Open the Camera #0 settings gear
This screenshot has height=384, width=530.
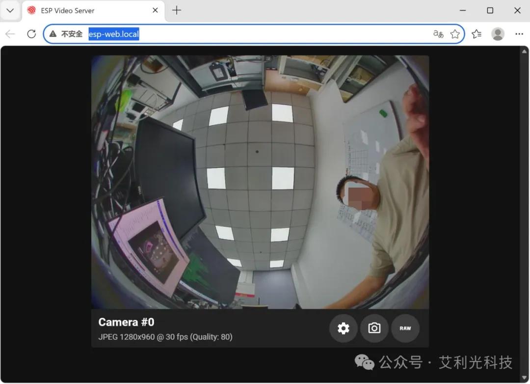344,328
